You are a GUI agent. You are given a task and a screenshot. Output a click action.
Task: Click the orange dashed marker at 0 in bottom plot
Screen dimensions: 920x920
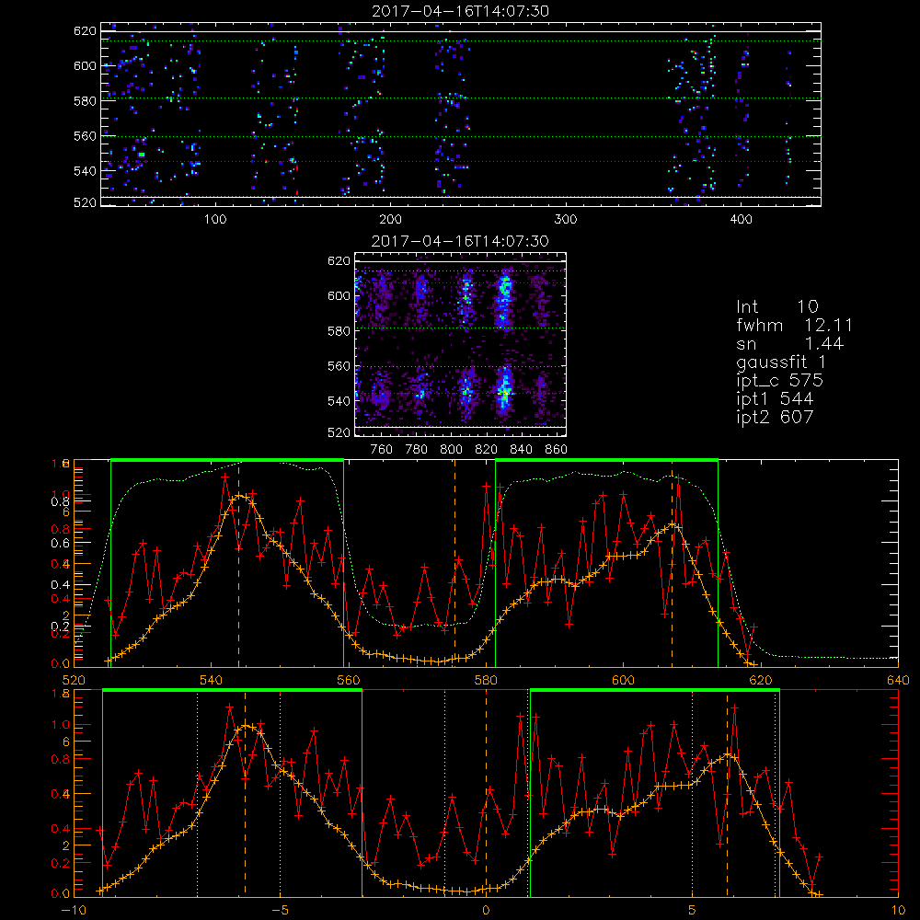click(486, 793)
